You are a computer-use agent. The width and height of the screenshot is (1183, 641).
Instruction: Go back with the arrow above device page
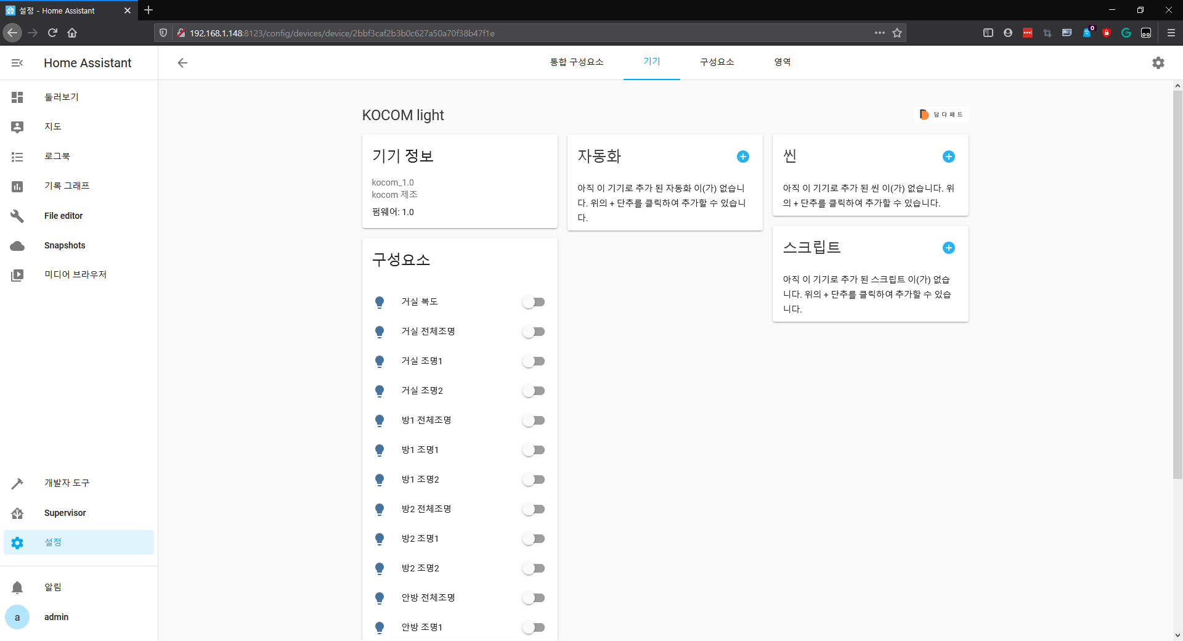tap(182, 63)
